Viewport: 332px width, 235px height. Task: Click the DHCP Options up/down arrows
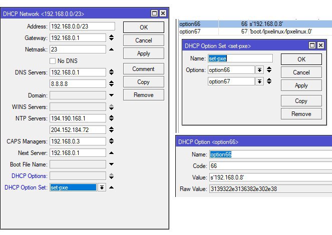click(111, 176)
